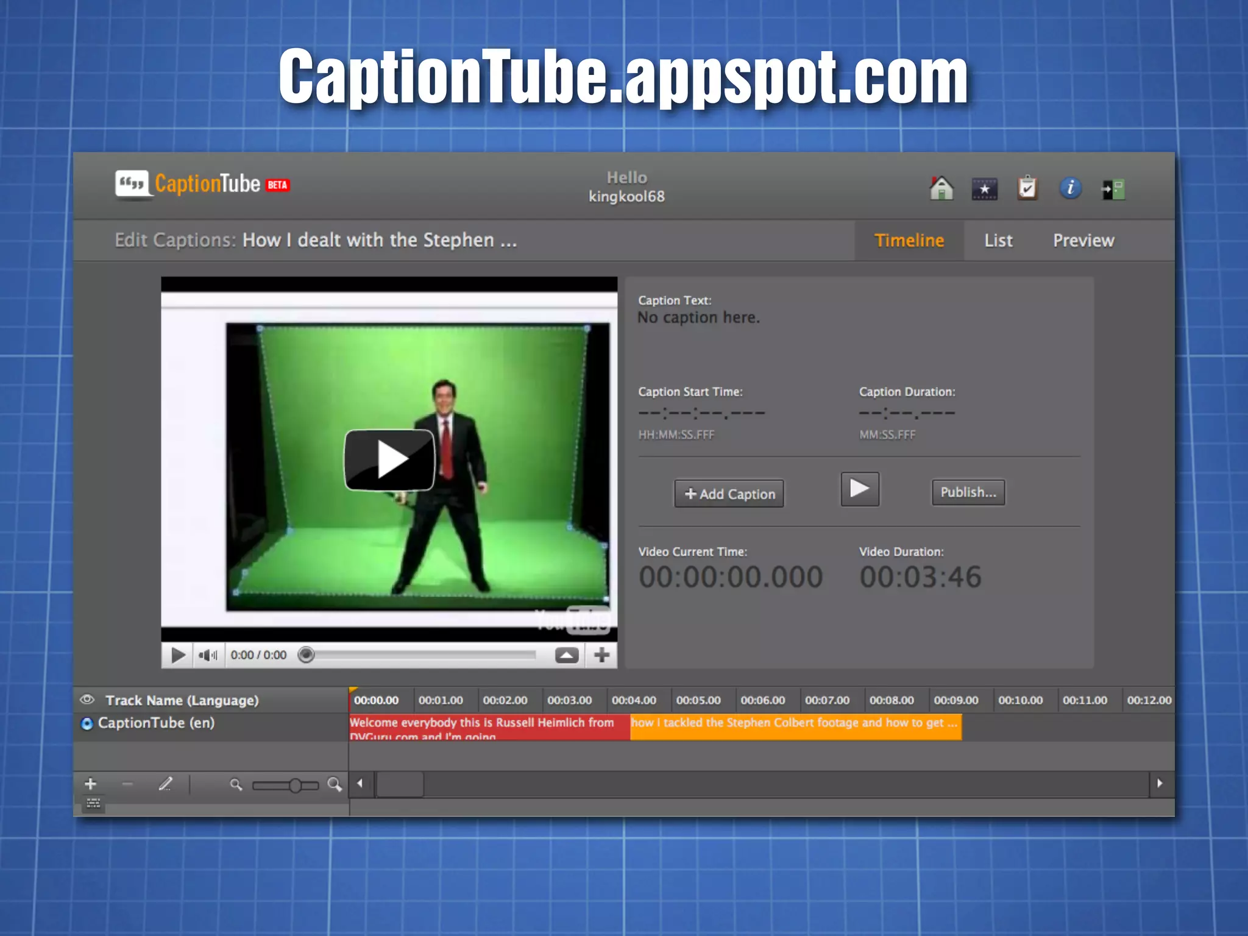1248x936 pixels.
Task: Remove the track using the minus icon
Action: click(127, 784)
